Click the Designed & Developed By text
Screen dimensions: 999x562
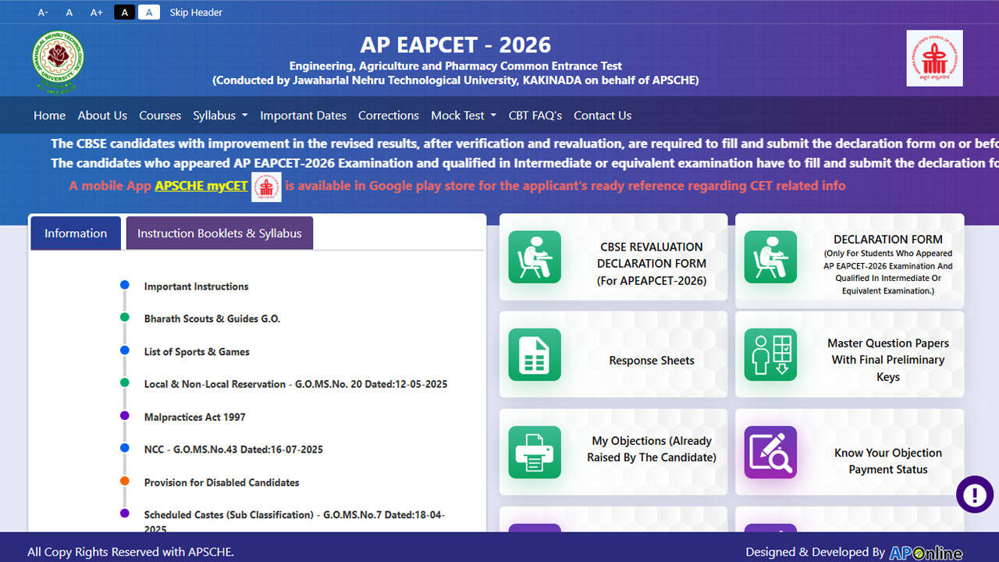click(816, 552)
